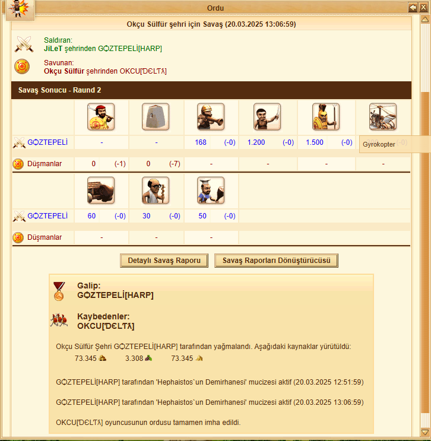
Task: Click GØZTEPELİ label in first unit table
Action: [x=47, y=142]
